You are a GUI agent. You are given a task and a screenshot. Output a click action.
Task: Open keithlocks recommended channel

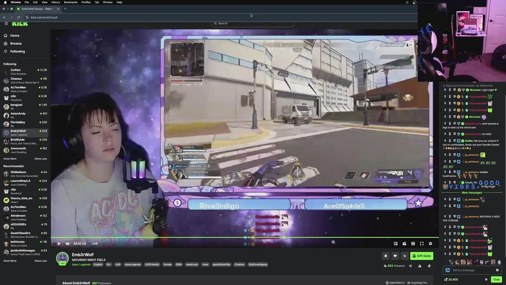[25, 243]
